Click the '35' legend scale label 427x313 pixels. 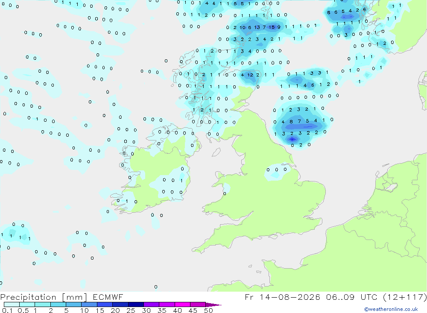162,310
